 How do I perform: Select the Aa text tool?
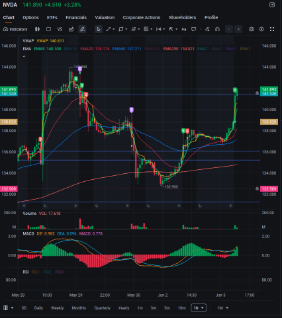point(184,29)
